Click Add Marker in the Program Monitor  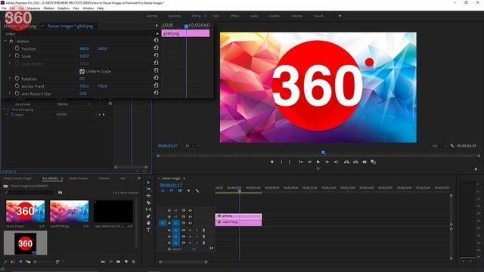click(x=272, y=162)
